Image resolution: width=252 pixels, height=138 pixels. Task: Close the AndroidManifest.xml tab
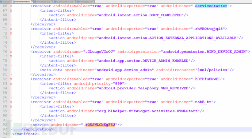pos(32,1)
